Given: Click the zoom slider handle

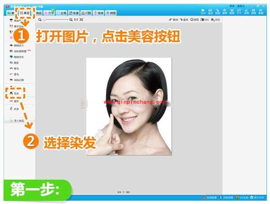Looking at the screenshot, I should pos(44,20).
